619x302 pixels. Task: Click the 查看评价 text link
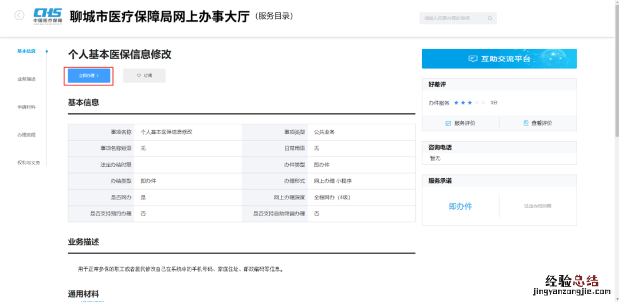tap(542, 123)
